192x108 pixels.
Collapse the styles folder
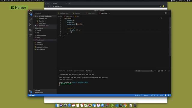[45, 37]
